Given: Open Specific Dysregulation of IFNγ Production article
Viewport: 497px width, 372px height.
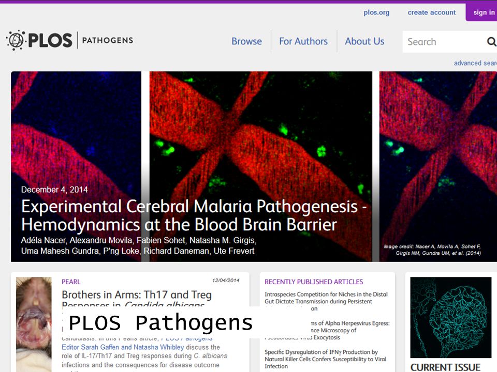Looking at the screenshot, I should (x=326, y=359).
